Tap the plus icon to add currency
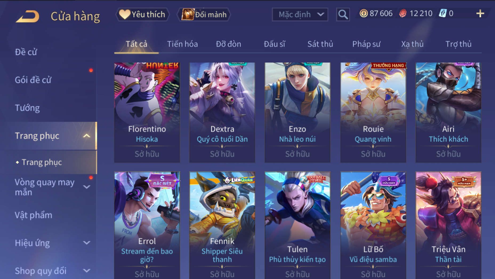This screenshot has width=495, height=279. click(480, 13)
